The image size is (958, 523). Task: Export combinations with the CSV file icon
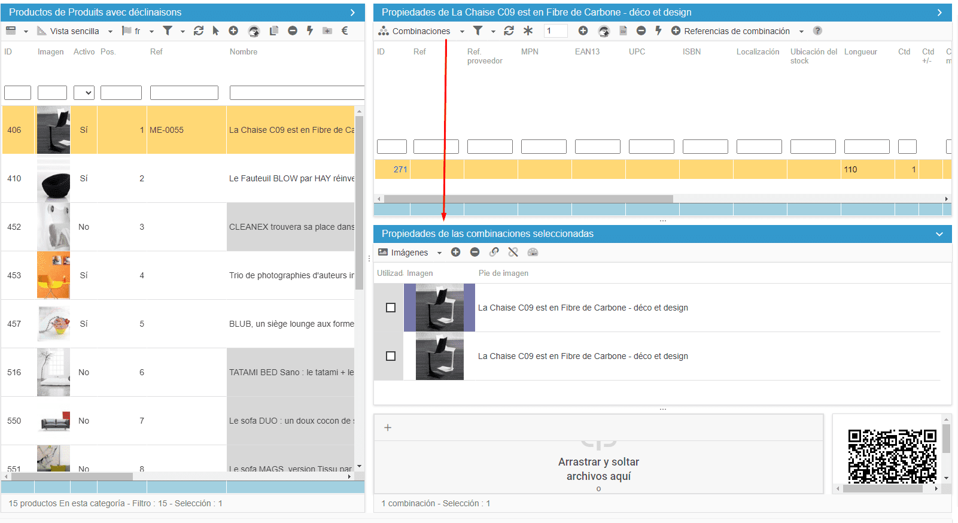(623, 31)
